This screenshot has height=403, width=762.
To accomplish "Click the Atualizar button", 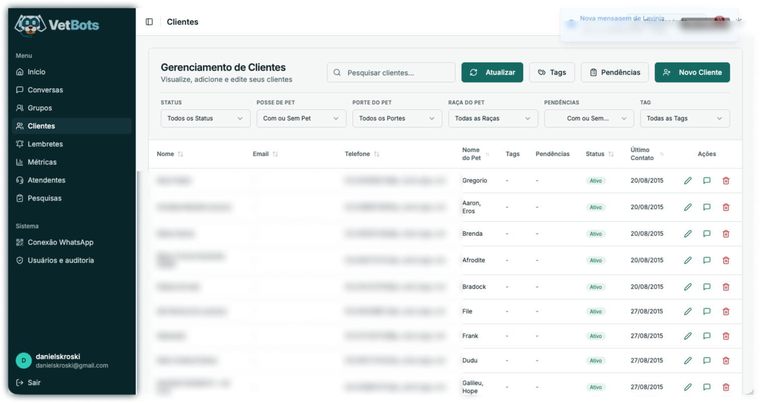I will [492, 72].
